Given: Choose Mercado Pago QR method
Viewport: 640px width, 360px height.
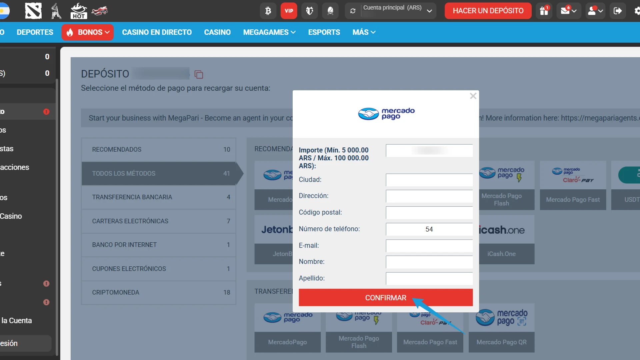Looking at the screenshot, I should click(502, 328).
